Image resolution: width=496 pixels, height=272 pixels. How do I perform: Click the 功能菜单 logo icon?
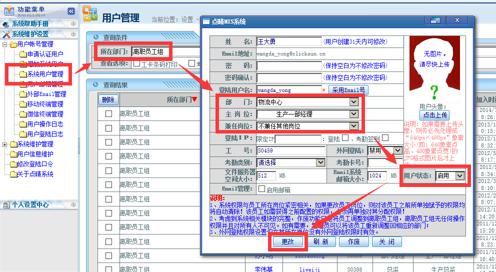(x=9, y=11)
